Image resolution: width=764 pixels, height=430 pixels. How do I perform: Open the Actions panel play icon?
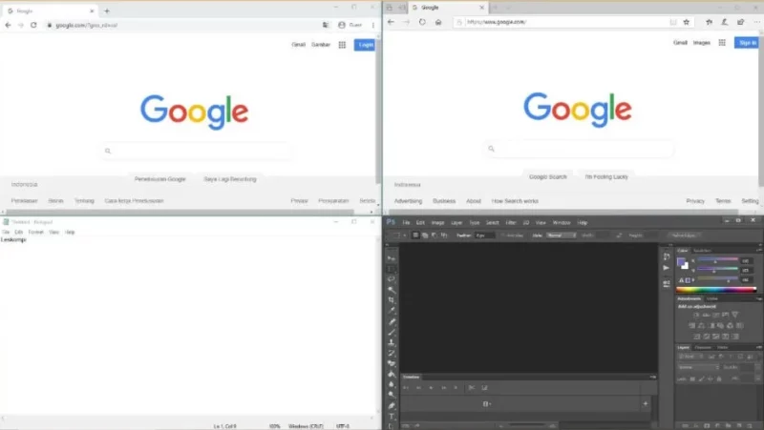click(x=667, y=268)
